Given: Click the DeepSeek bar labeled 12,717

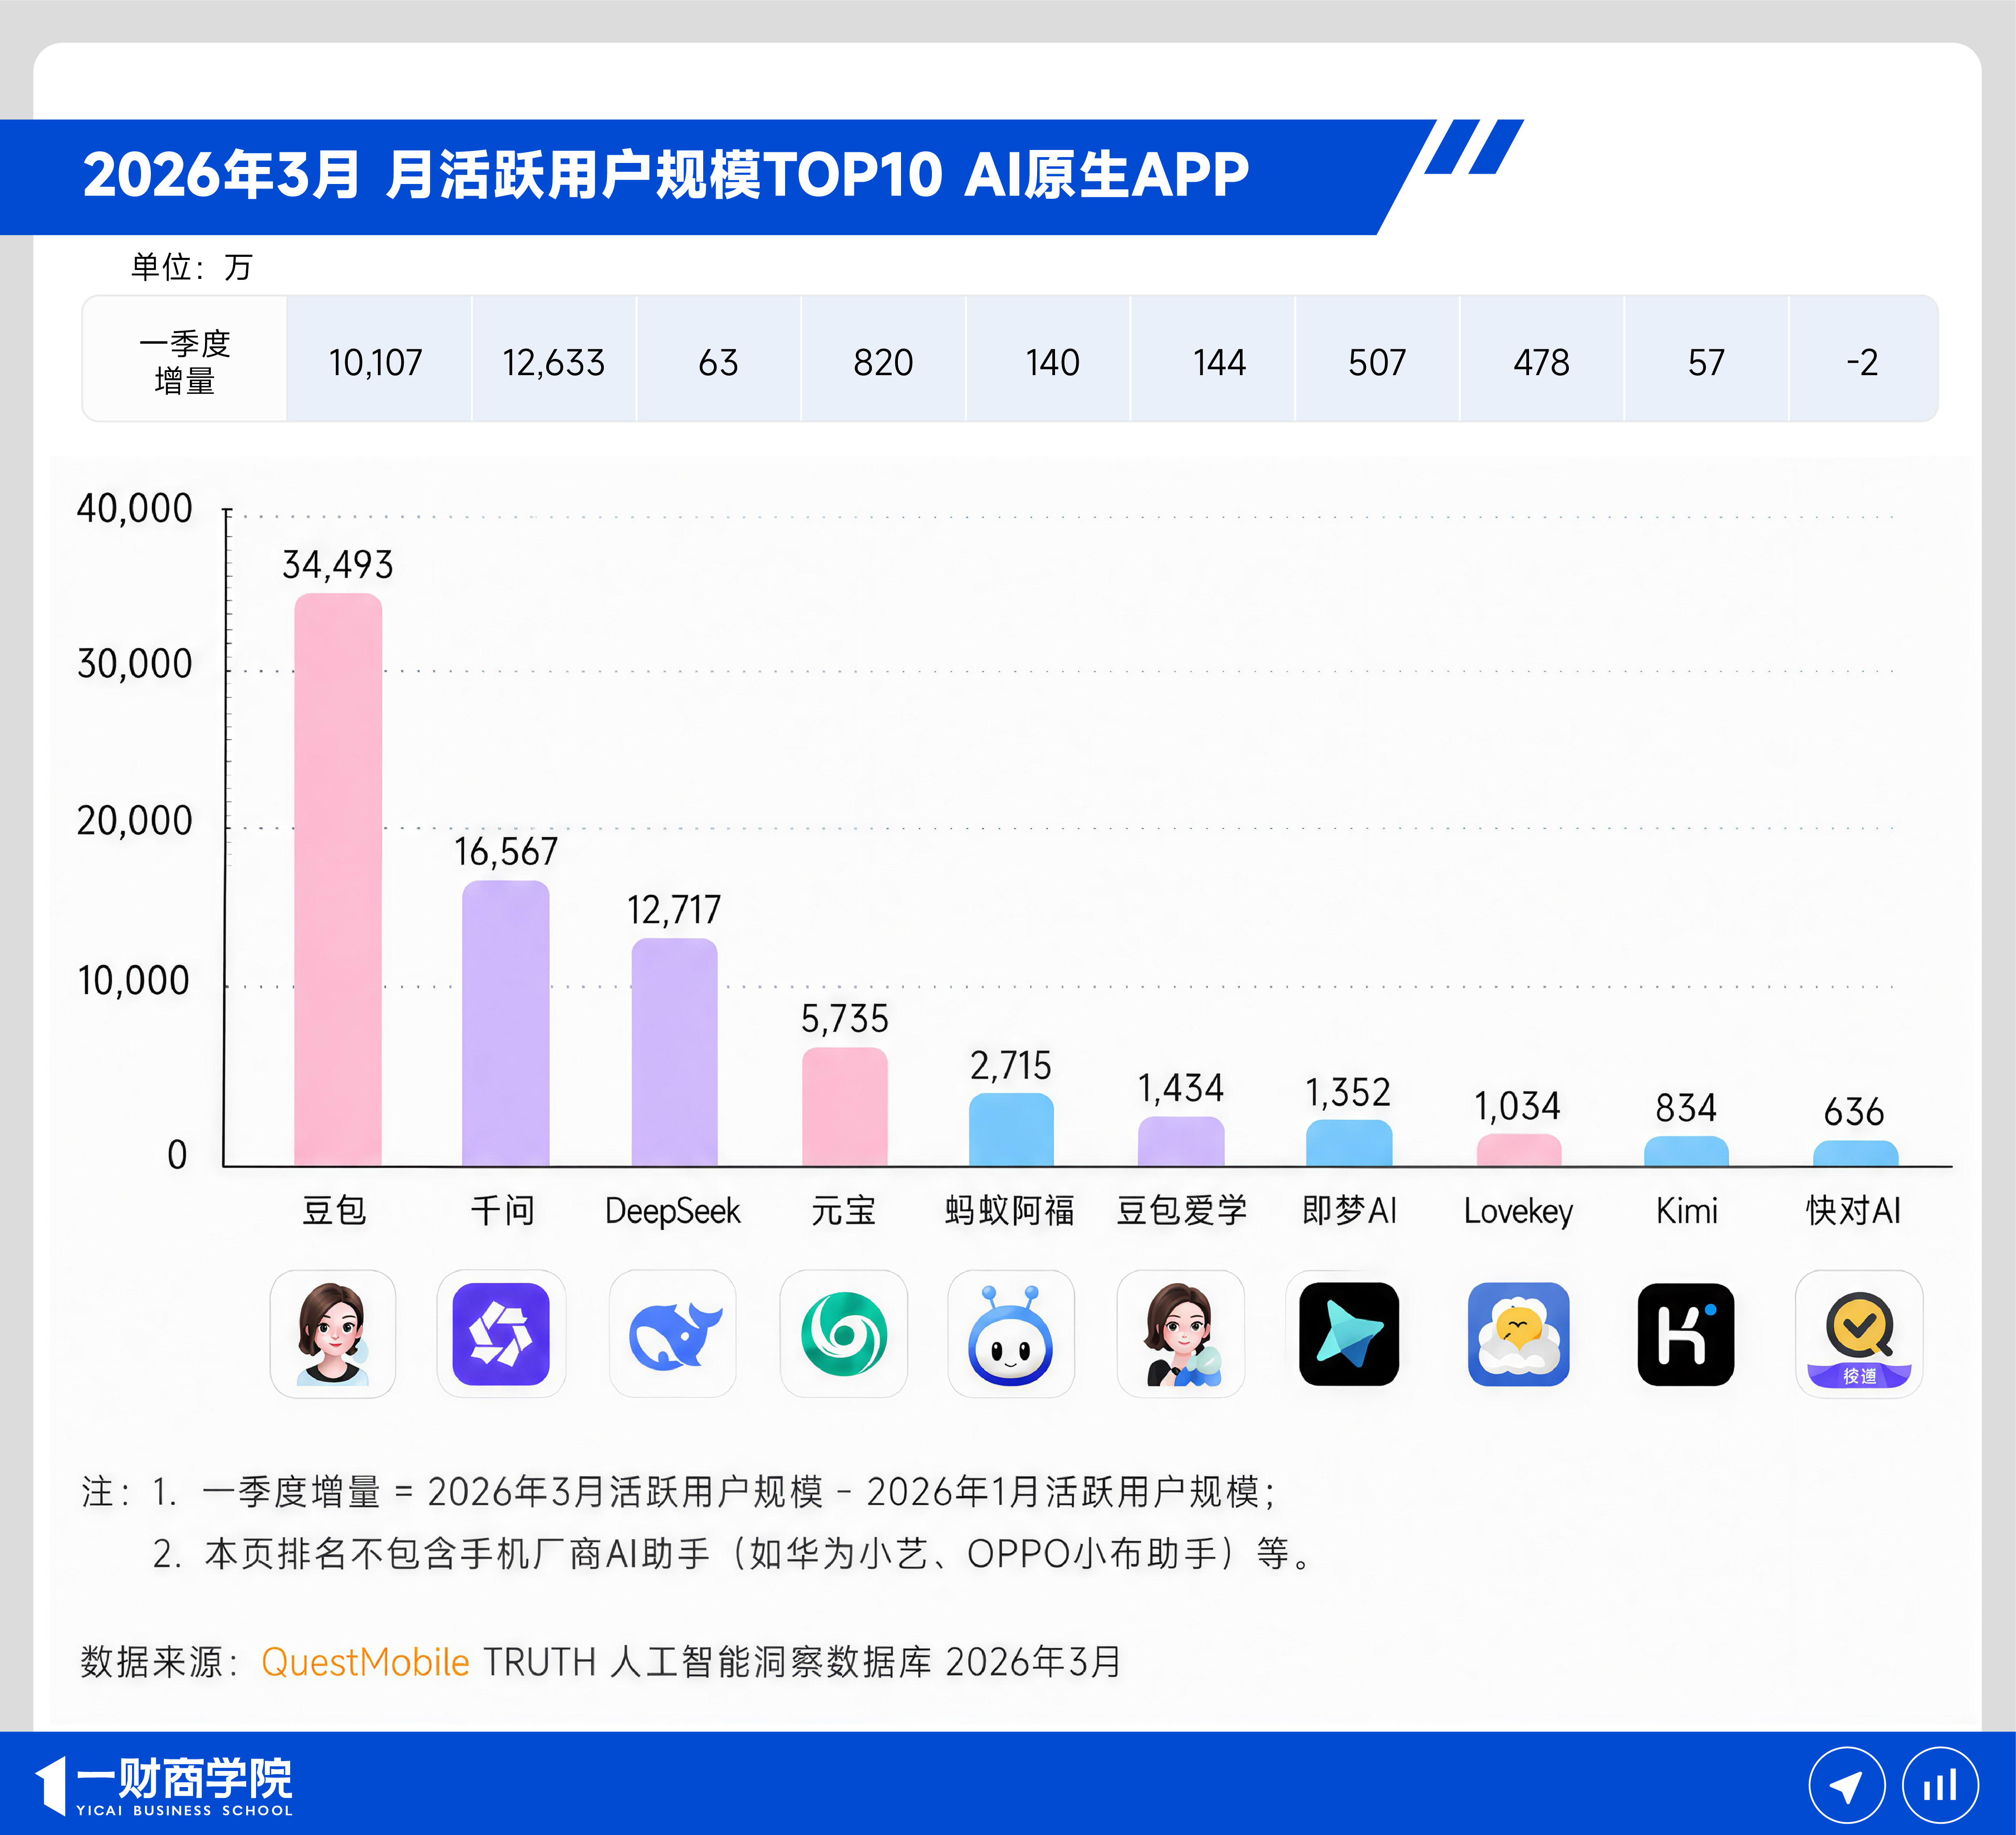Looking at the screenshot, I should point(675,1052).
